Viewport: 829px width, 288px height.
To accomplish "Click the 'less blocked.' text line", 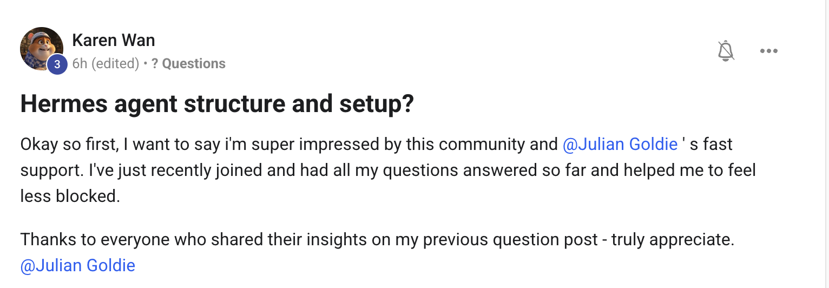I will [70, 196].
